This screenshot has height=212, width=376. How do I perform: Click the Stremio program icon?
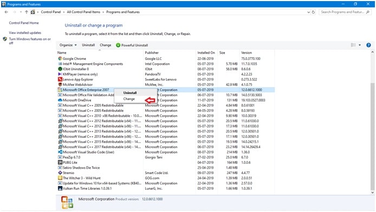click(60, 173)
